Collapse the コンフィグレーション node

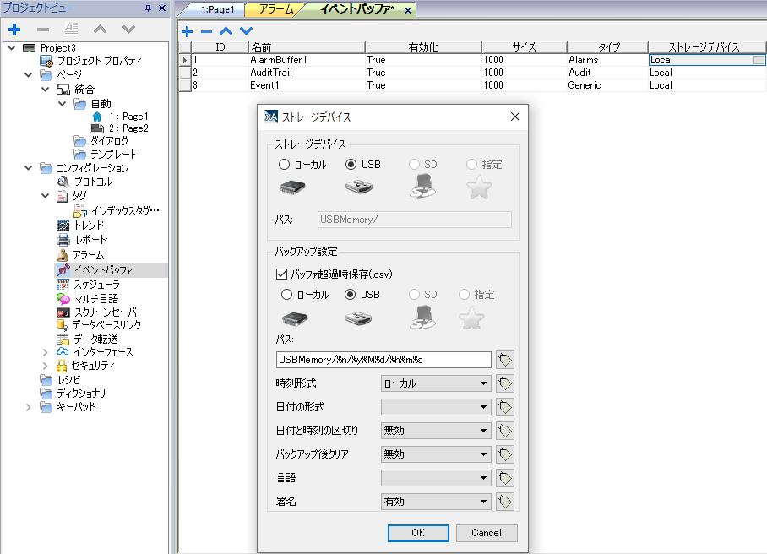[x=29, y=168]
